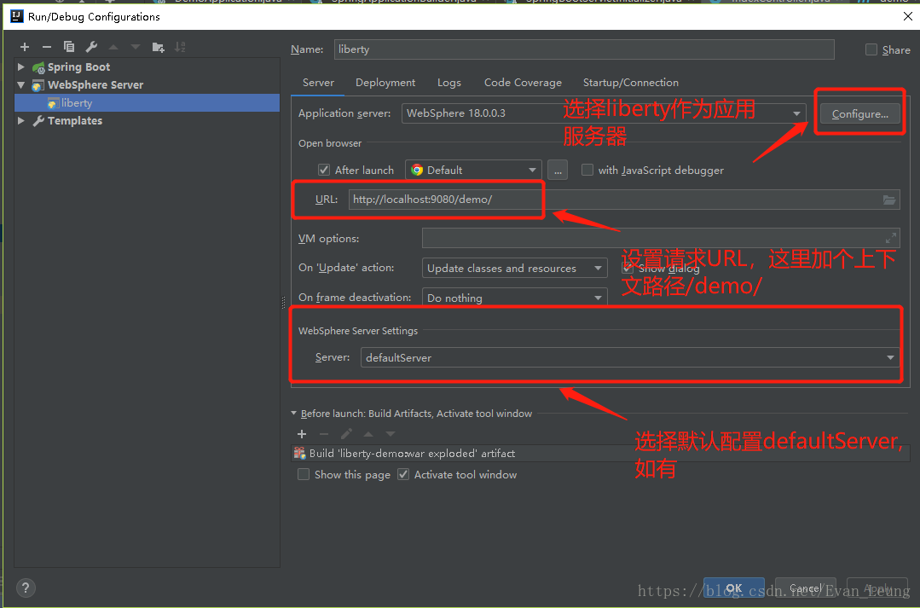Image resolution: width=920 pixels, height=608 pixels.
Task: Select Build 'liberty-demo:war exploded' artifact row
Action: pos(600,453)
